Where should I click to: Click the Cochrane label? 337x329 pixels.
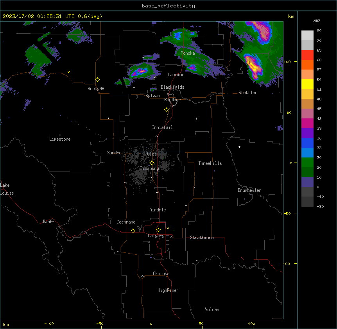pyautogui.click(x=126, y=222)
